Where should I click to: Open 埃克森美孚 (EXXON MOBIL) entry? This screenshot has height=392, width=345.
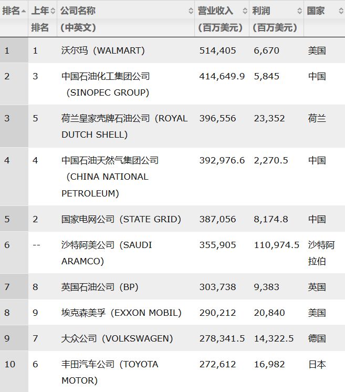click(121, 313)
